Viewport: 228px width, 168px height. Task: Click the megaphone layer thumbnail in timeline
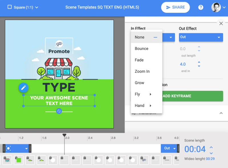pos(144,160)
